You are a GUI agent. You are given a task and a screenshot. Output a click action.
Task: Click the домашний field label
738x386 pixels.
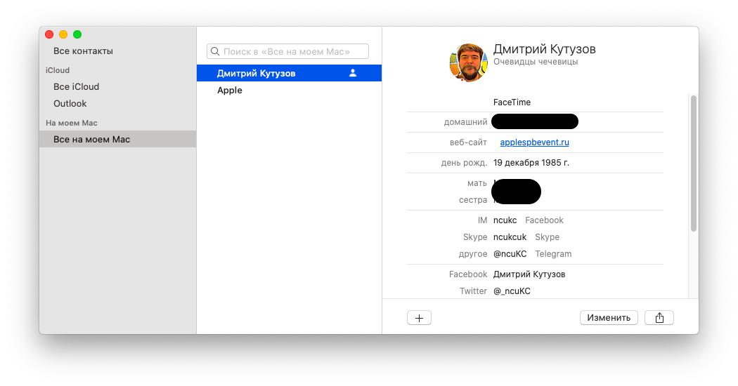(465, 122)
